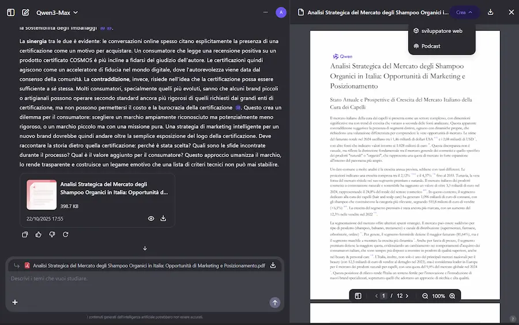Download the PDF from preview header
Screen dimensions: 519x325
click(x=491, y=12)
